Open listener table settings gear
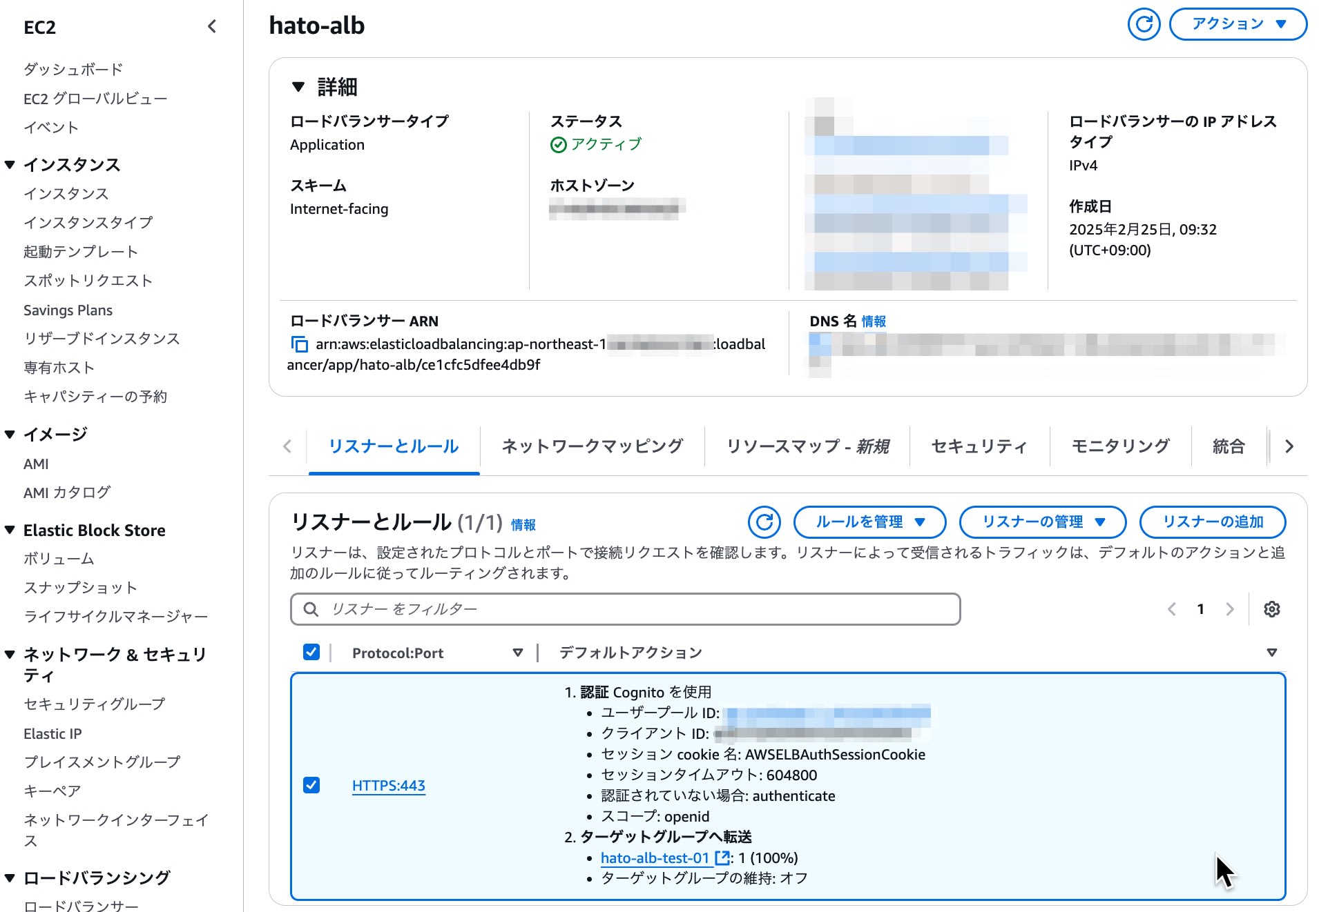Image resolution: width=1319 pixels, height=912 pixels. 1272,609
